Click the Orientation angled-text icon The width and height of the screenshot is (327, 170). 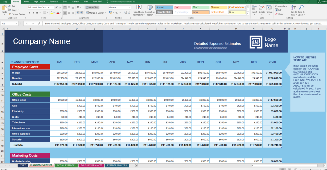tap(78, 7)
